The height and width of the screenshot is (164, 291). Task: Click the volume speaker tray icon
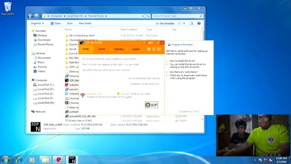[x=271, y=160]
